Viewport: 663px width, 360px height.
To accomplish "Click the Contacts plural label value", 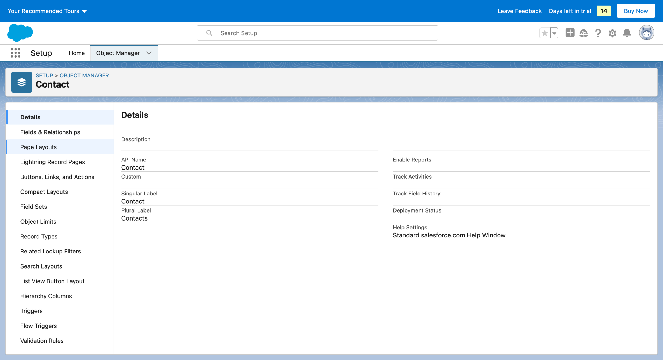I will 134,218.
